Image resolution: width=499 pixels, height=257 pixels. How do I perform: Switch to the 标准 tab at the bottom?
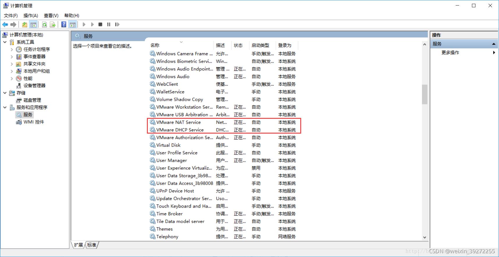point(92,245)
